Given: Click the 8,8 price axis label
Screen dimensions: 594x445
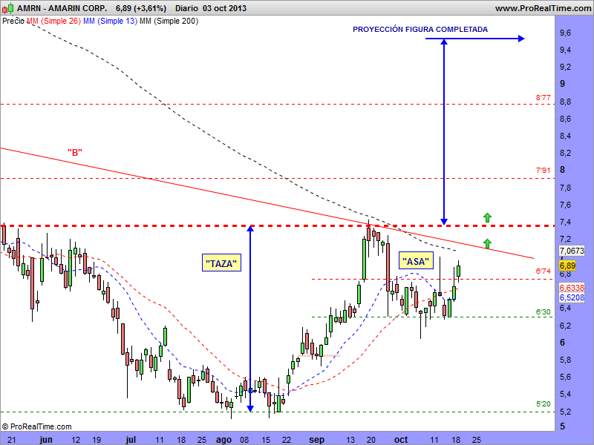Looking at the screenshot, I should (x=565, y=102).
